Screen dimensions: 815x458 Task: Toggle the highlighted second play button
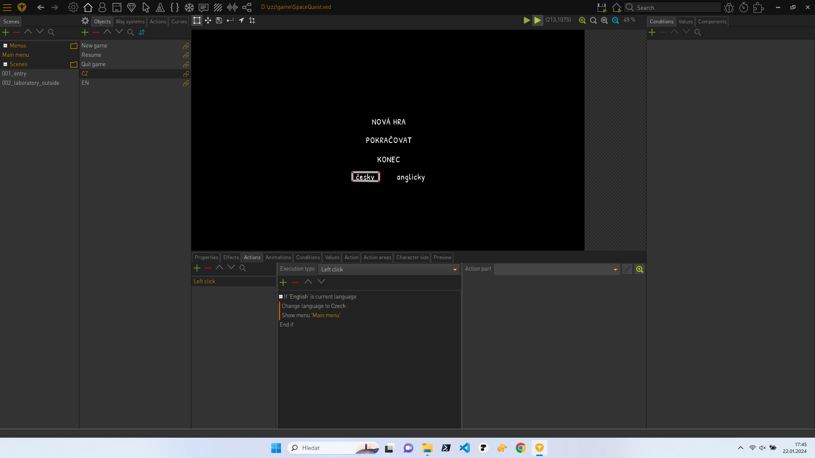point(537,20)
